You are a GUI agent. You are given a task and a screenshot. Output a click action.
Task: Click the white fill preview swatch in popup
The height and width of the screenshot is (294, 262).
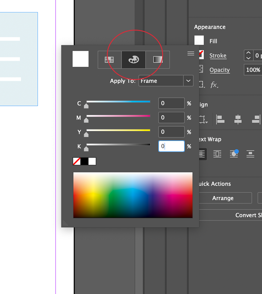tap(81, 59)
